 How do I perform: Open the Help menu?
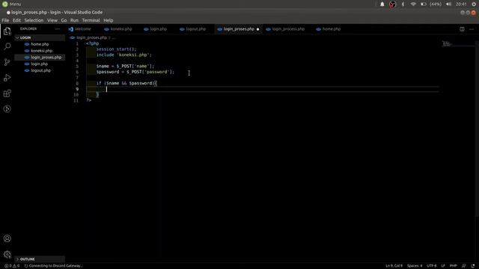tap(108, 20)
